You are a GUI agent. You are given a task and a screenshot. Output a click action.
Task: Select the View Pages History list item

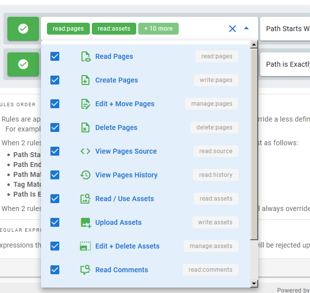click(x=146, y=175)
